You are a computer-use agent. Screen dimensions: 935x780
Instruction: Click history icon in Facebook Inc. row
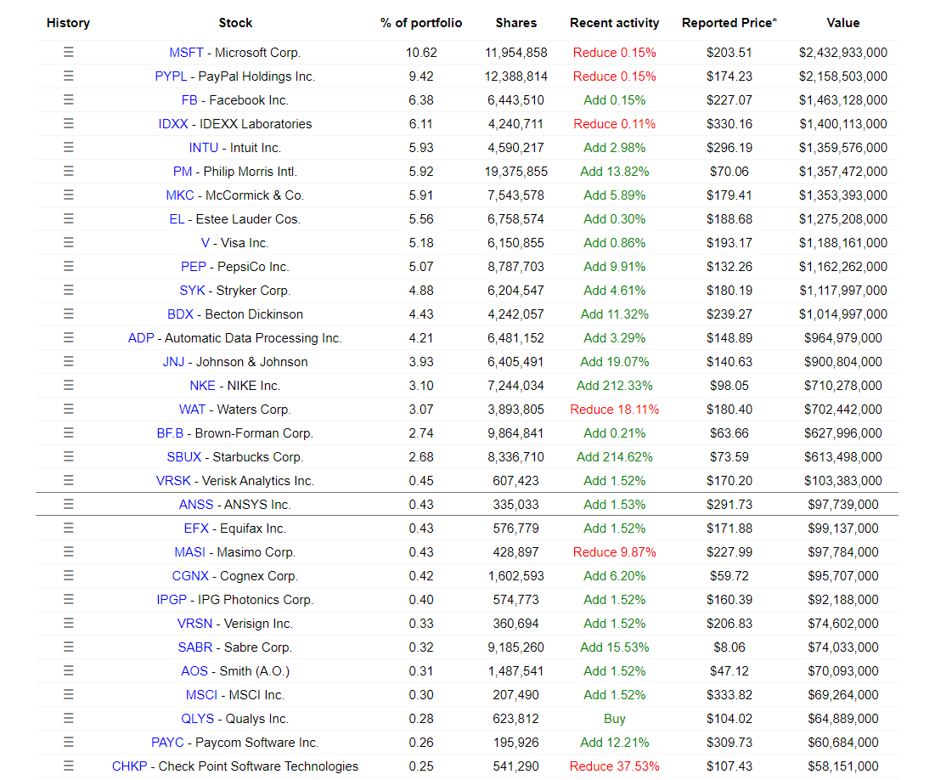click(x=69, y=100)
